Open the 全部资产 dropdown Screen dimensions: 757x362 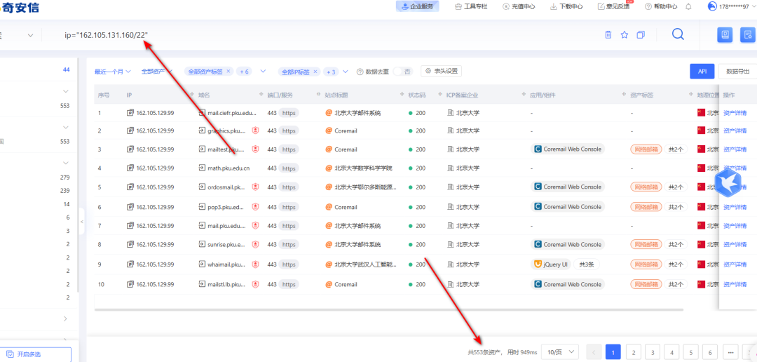(x=157, y=71)
